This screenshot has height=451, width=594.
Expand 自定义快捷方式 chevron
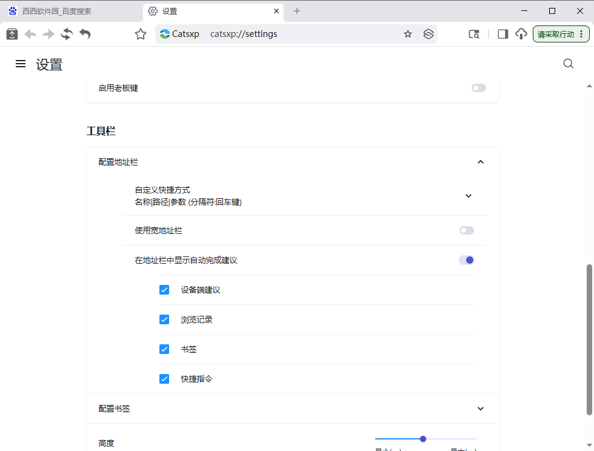(468, 196)
